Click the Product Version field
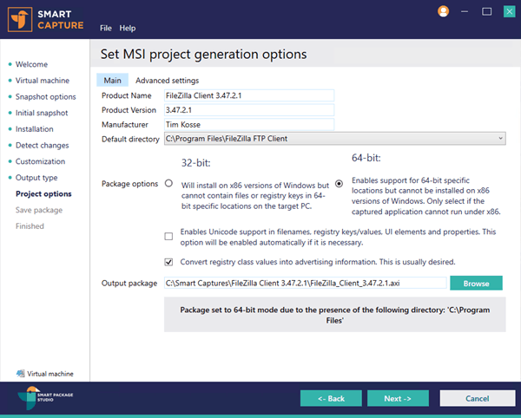The height and width of the screenshot is (418, 521). [x=249, y=110]
